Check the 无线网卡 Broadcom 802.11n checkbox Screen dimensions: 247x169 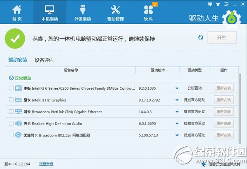[x=11, y=135]
